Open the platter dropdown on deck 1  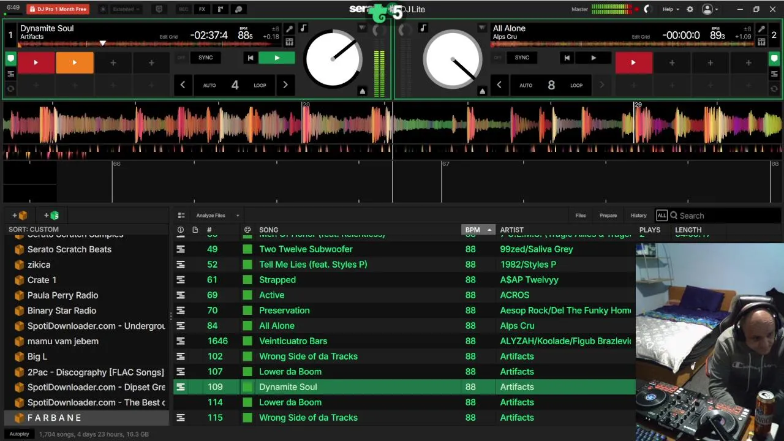click(x=362, y=28)
